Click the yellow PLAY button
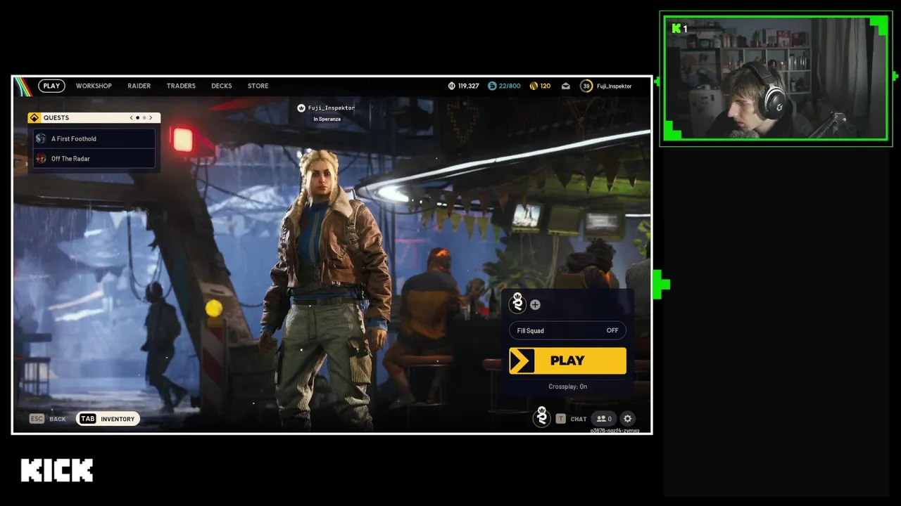The width and height of the screenshot is (901, 506). (x=567, y=361)
